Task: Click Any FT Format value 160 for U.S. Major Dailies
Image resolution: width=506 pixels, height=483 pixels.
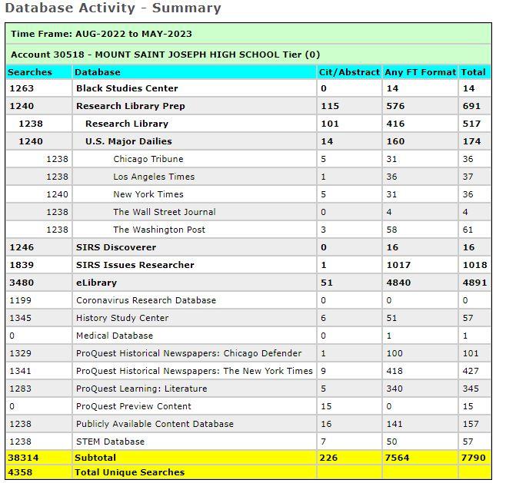Action: (395, 141)
